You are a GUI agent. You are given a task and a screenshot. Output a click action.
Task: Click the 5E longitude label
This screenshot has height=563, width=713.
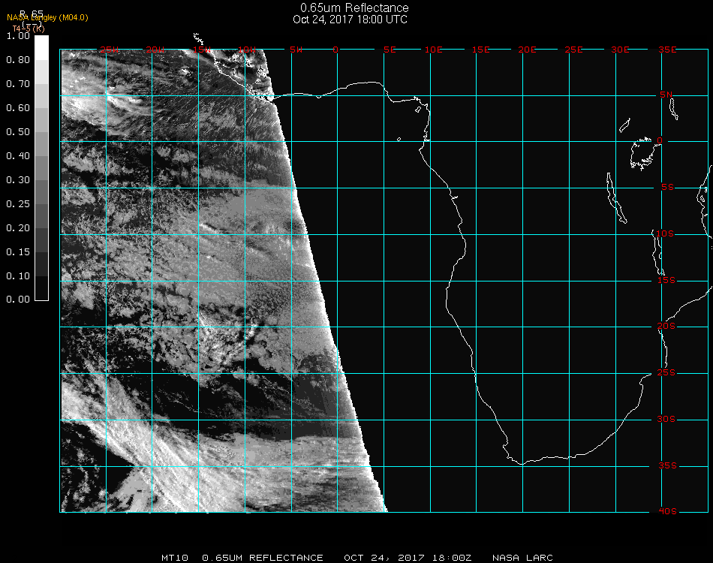click(390, 50)
